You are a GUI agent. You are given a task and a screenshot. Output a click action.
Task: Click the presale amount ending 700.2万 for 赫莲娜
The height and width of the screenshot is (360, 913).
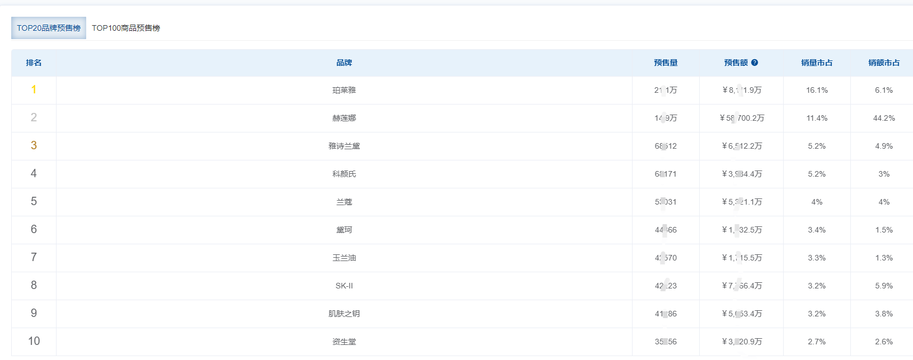742,118
